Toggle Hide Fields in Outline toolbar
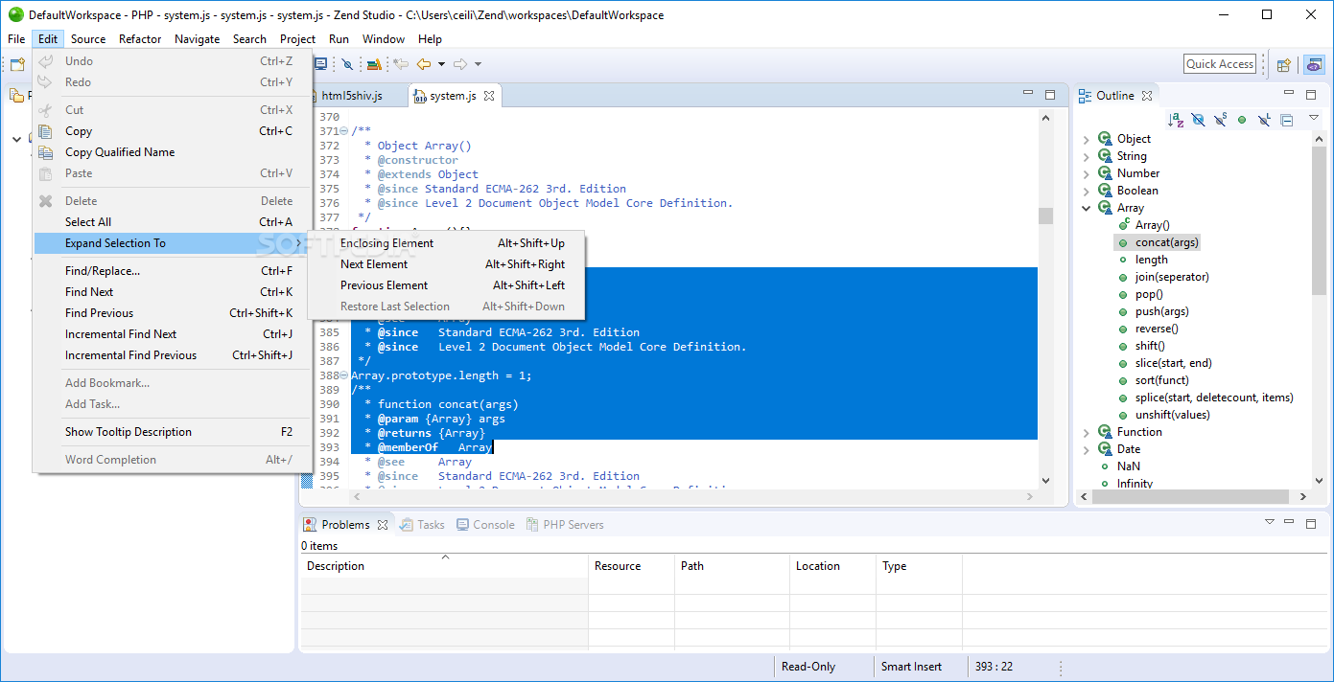The height and width of the screenshot is (682, 1334). point(1198,120)
